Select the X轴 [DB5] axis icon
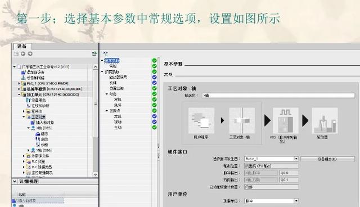The height and width of the screenshot is (207, 360). pyautogui.click(x=33, y=128)
